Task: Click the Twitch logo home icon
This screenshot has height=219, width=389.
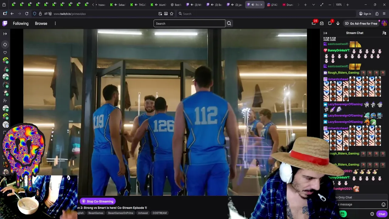Action: click(x=5, y=23)
